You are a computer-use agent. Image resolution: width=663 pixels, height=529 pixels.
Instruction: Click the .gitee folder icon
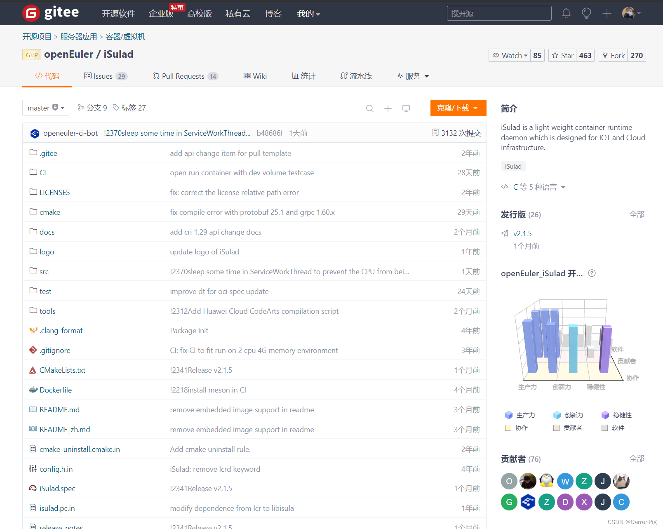click(33, 153)
